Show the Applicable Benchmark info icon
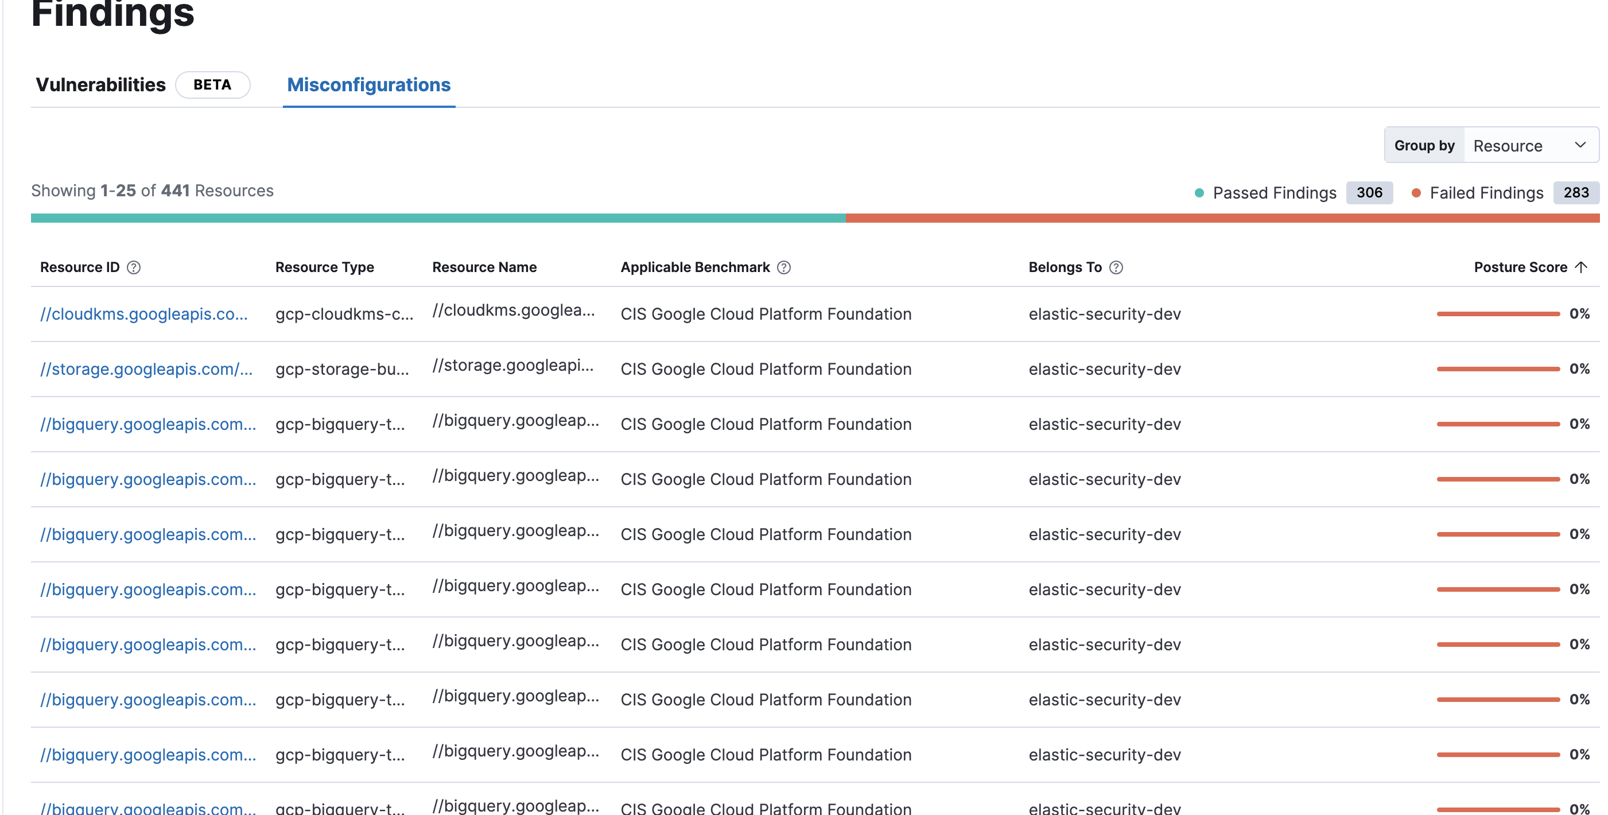This screenshot has width=1608, height=815. (x=784, y=267)
